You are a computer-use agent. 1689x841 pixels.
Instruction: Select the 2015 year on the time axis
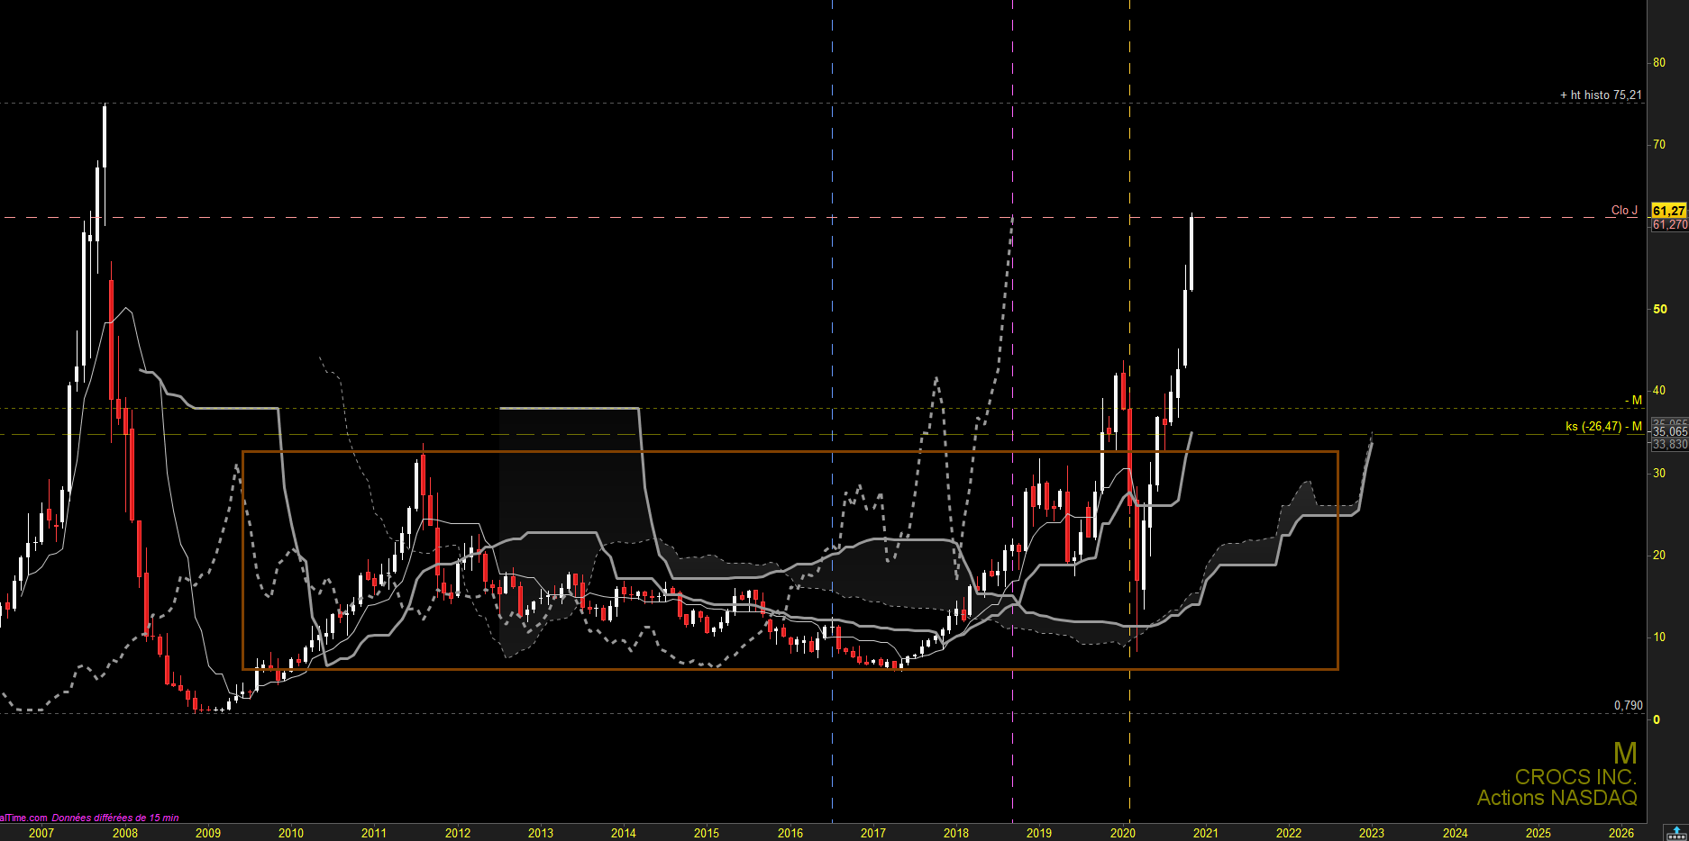tap(707, 833)
